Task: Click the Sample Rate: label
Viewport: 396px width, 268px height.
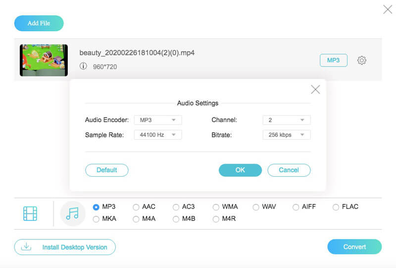Action: point(104,135)
